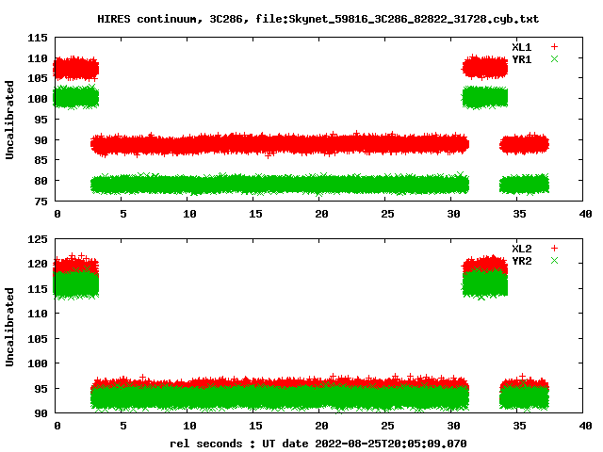This screenshot has height=452, width=603.
Task: Click the 125 tick label on the y-axis
Action: tap(38, 239)
